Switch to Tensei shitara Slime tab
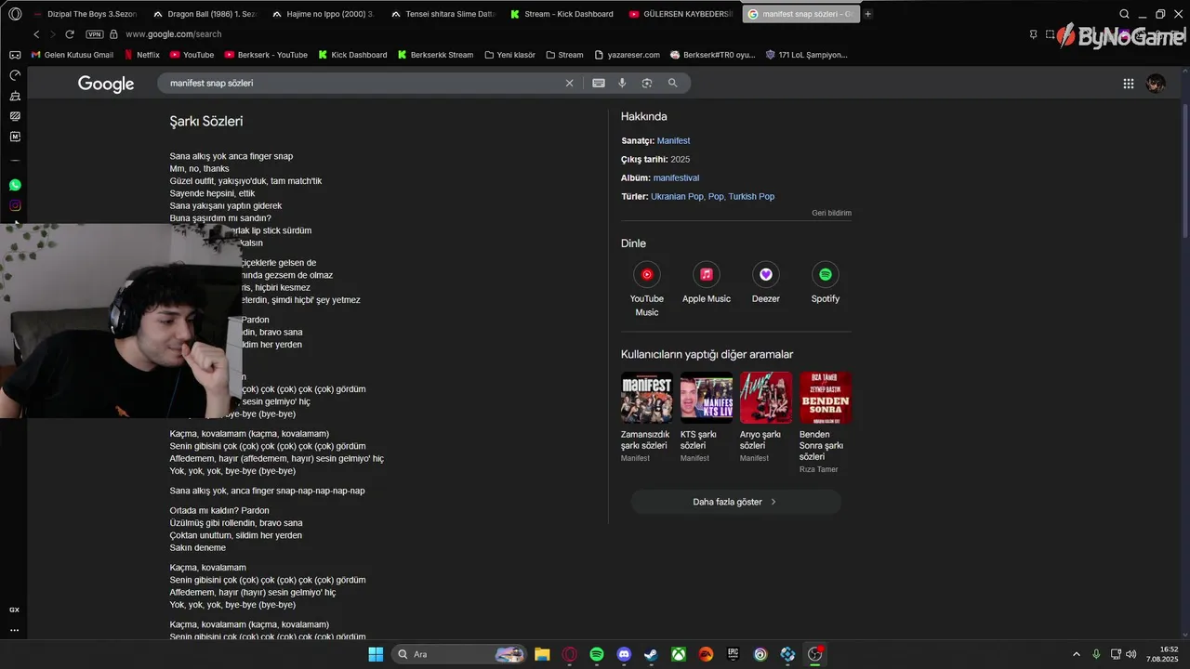Screen dimensions: 1190x669 click(443, 14)
